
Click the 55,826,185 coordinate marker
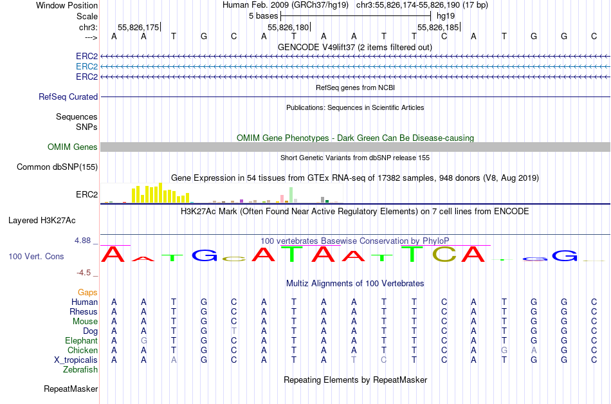[438, 27]
